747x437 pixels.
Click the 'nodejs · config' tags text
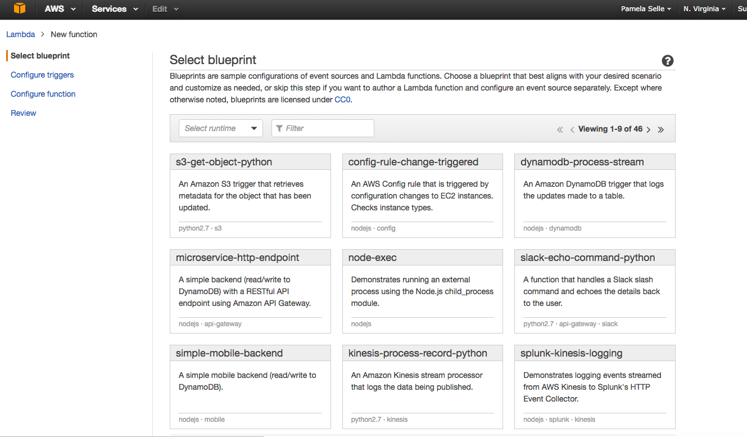373,228
